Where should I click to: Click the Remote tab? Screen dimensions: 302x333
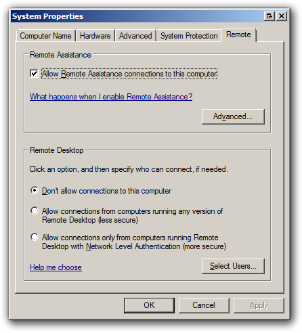tap(238, 35)
